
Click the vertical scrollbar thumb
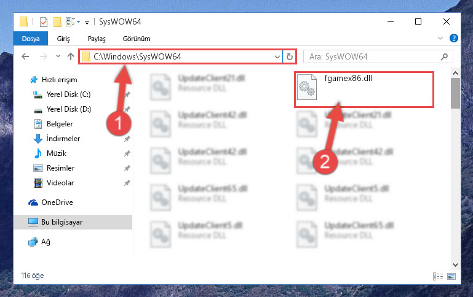(455, 93)
